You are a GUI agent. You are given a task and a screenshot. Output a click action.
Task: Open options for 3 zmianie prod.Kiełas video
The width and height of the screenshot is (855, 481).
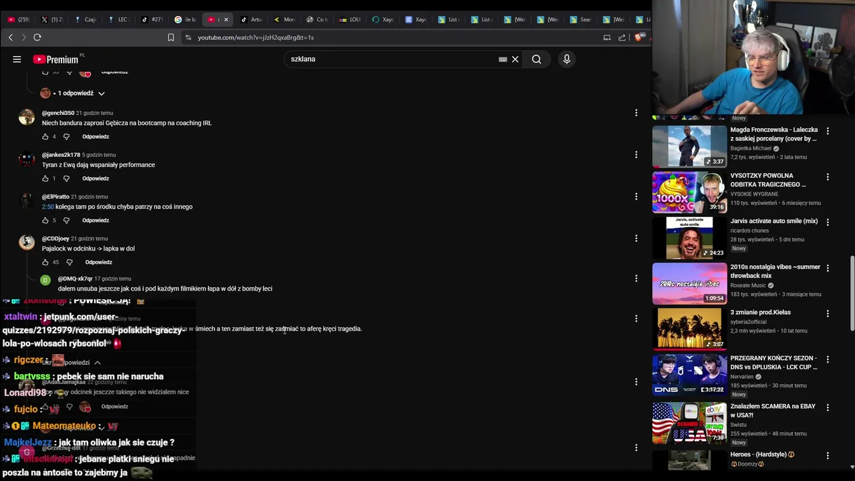(x=828, y=313)
